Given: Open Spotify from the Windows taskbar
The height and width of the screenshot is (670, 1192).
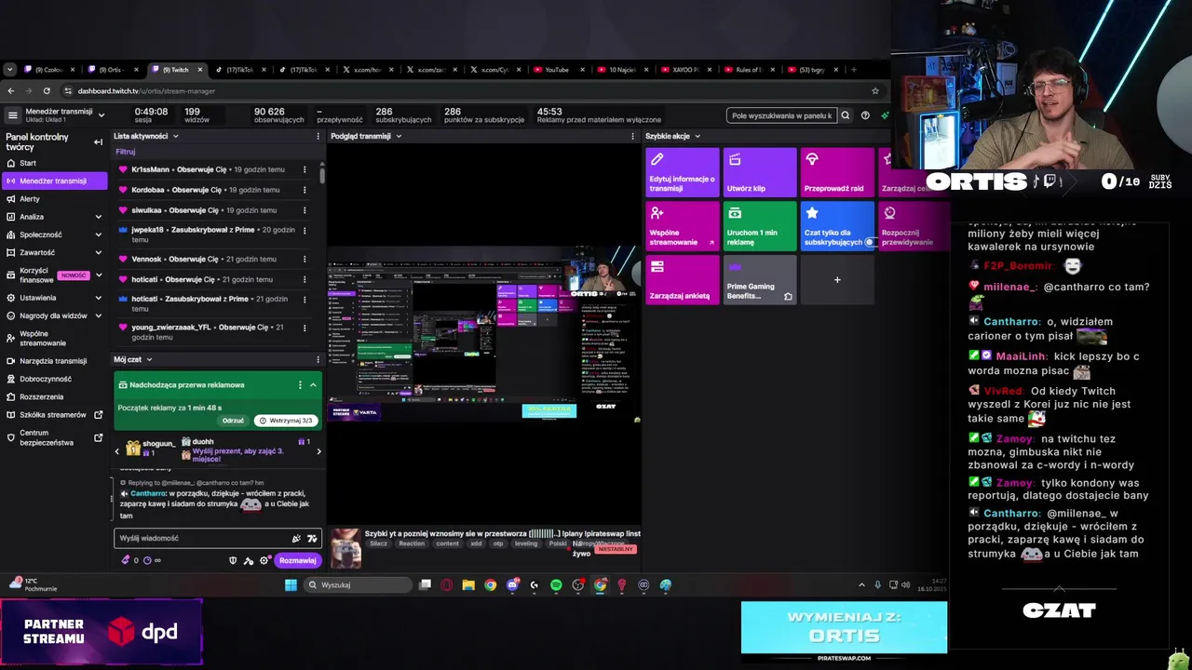Looking at the screenshot, I should point(556,585).
